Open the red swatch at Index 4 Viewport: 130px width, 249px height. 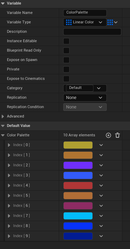(x=78, y=186)
